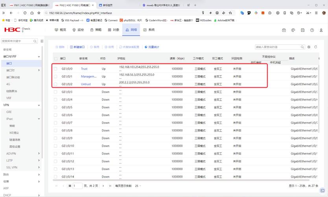Image resolution: width=328 pixels, height=197 pixels.
Task: Refresh the interface list with reload icon
Action: pyautogui.click(x=315, y=47)
